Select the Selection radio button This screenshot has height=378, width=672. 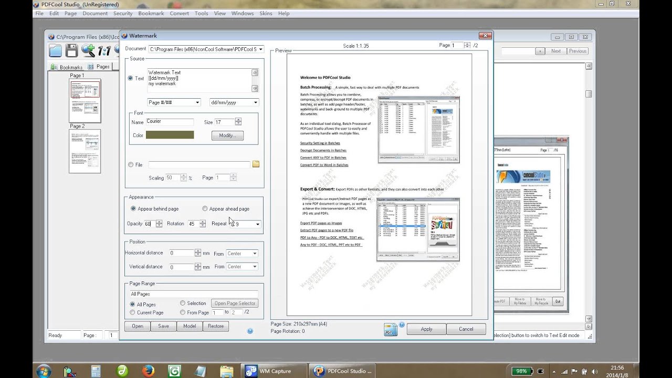point(183,303)
